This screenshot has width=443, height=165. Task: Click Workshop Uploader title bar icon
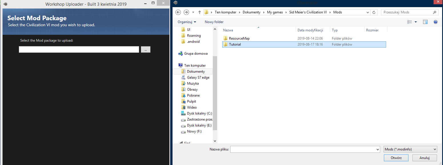[5, 4]
